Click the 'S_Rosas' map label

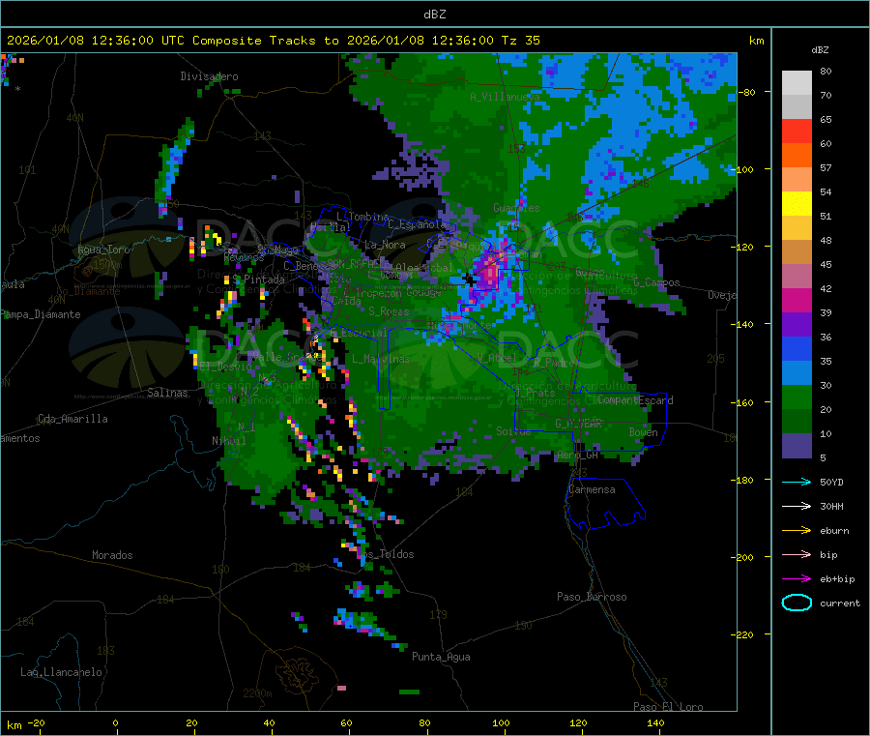(389, 311)
